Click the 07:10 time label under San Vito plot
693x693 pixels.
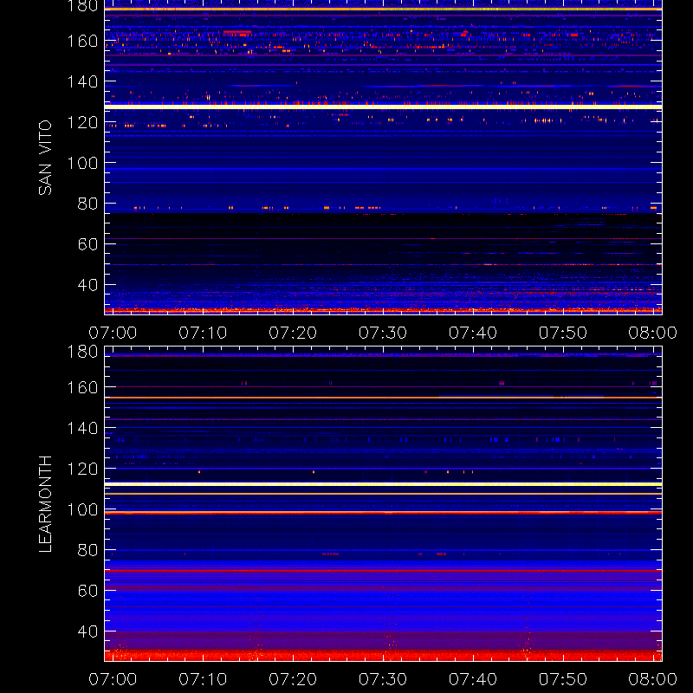203,333
